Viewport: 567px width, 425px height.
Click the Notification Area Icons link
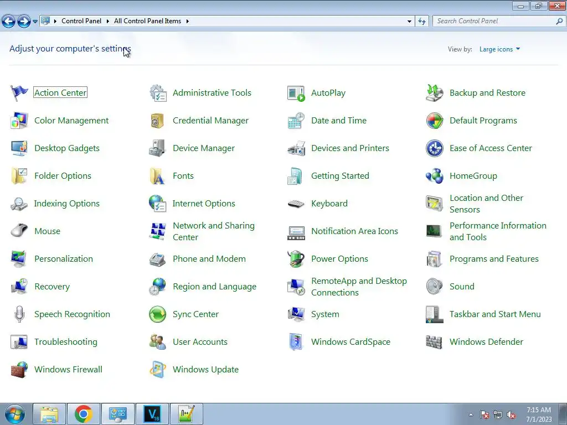tap(355, 231)
